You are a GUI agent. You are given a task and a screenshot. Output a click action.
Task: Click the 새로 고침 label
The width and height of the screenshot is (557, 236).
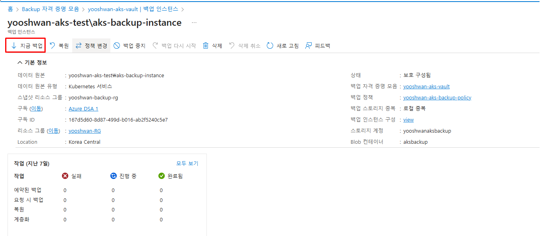point(288,46)
